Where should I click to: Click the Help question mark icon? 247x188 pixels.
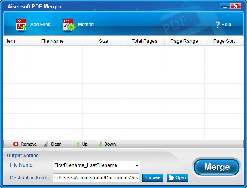coord(218,25)
